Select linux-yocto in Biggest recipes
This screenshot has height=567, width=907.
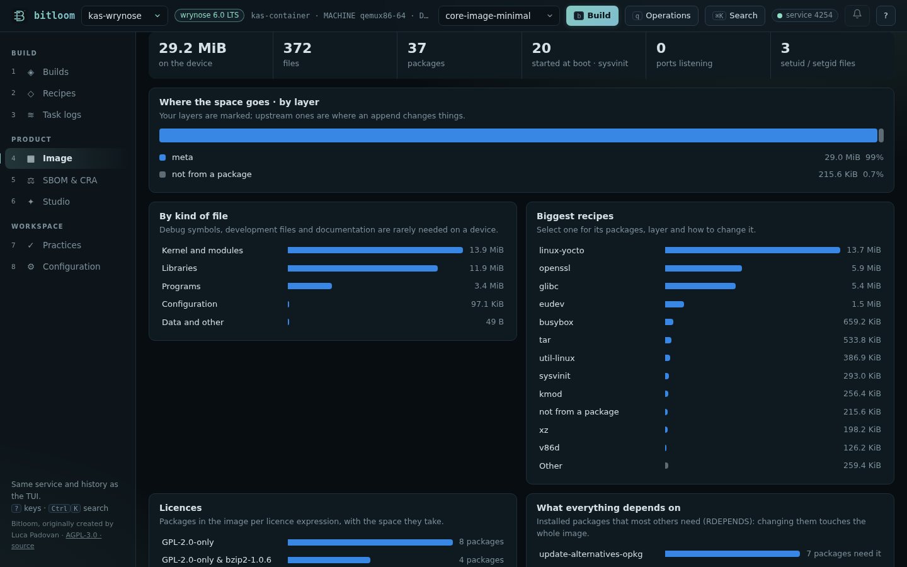[x=710, y=250]
